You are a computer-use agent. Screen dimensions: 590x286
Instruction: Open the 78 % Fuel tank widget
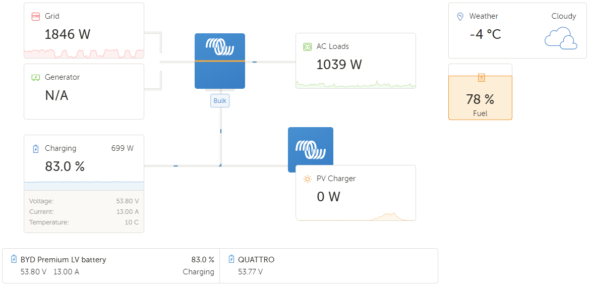(480, 92)
